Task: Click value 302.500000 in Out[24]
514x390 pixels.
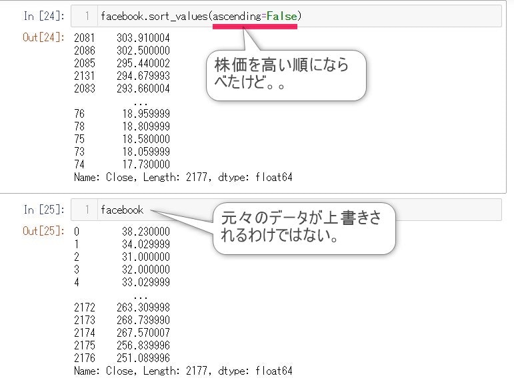Action: [143, 51]
